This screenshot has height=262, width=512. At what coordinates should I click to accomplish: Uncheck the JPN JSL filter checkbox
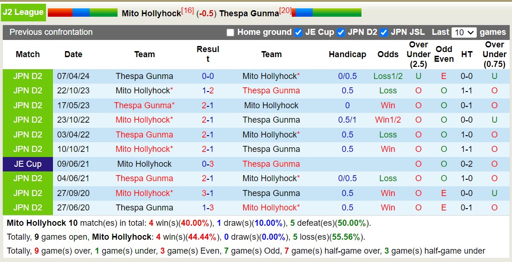click(x=384, y=33)
